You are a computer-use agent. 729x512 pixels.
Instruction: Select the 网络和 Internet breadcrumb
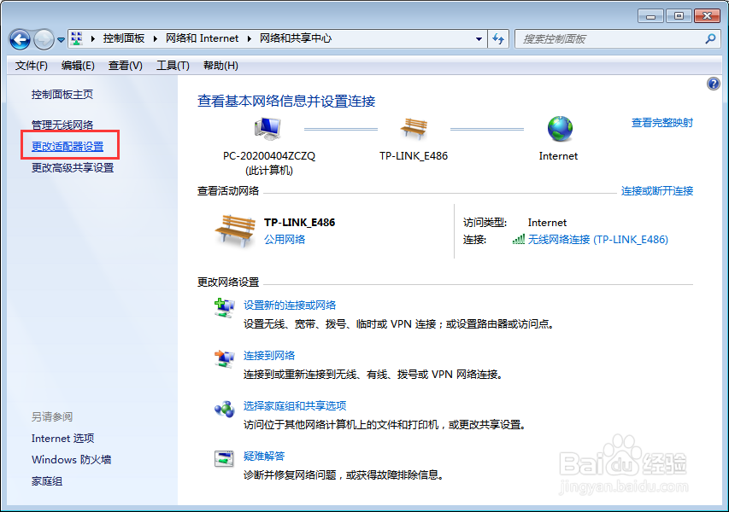point(203,38)
